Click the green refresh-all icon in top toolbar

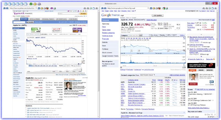[x=31, y=4]
